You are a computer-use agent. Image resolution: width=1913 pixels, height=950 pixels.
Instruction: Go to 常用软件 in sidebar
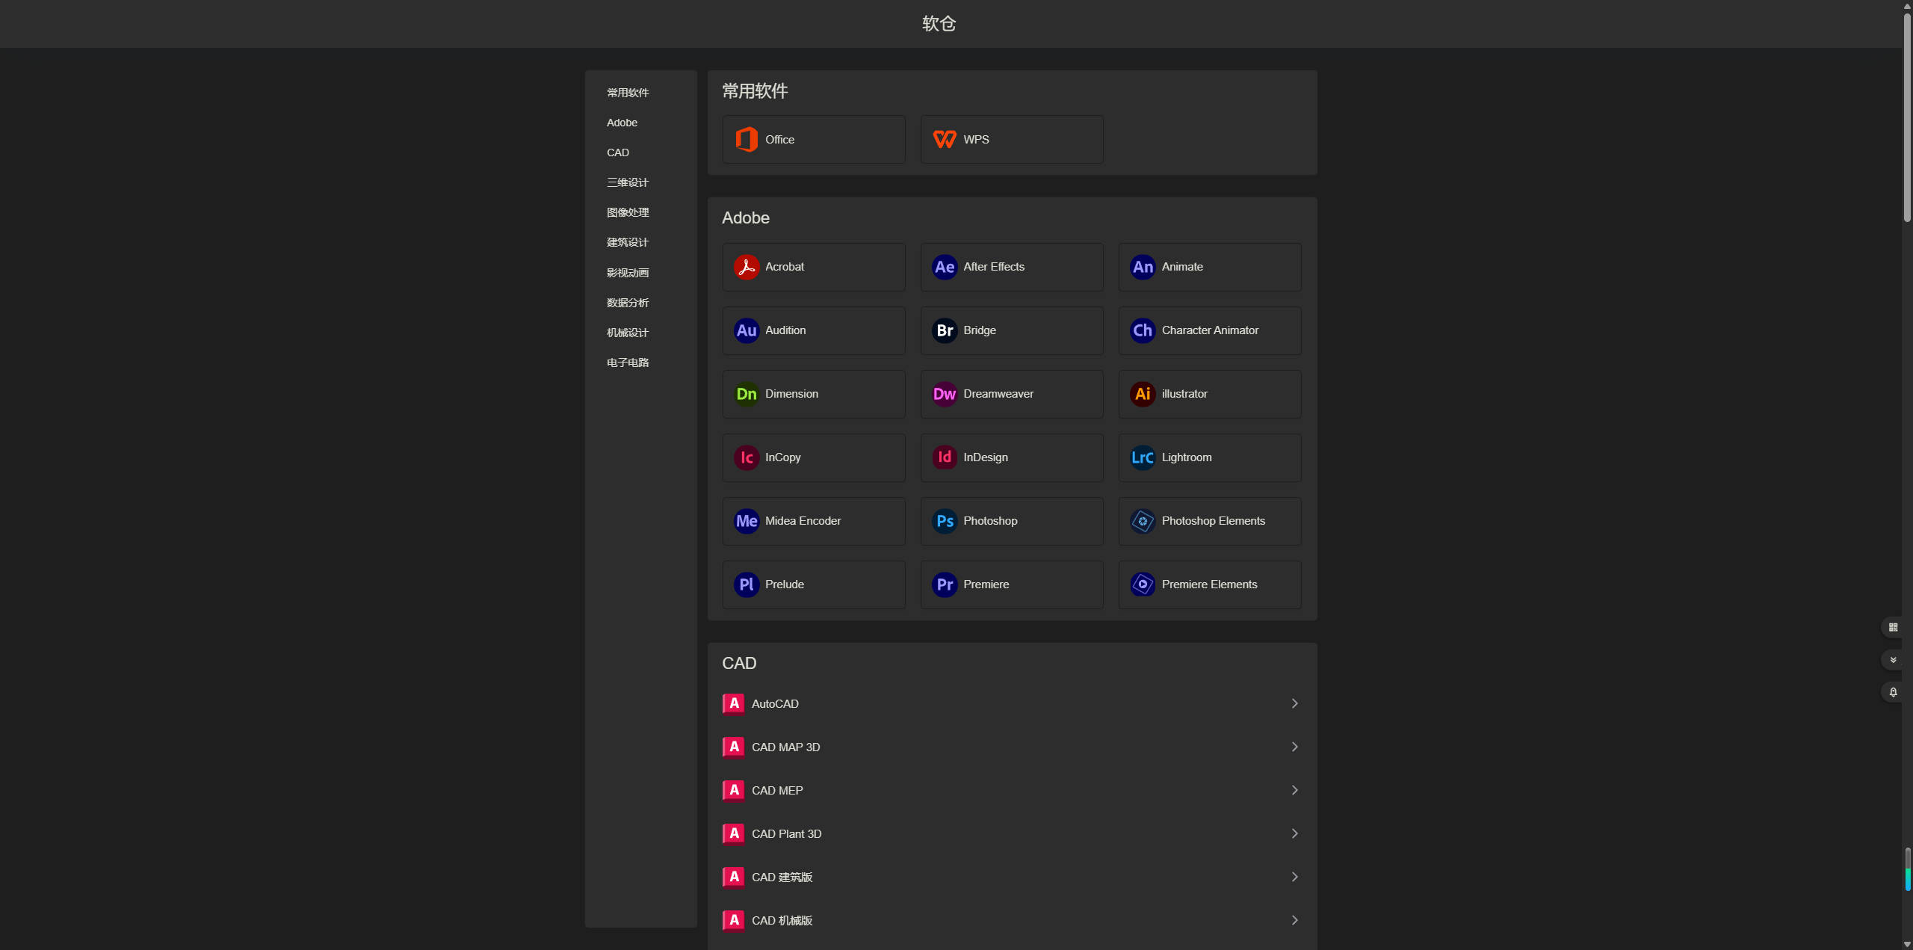628,93
